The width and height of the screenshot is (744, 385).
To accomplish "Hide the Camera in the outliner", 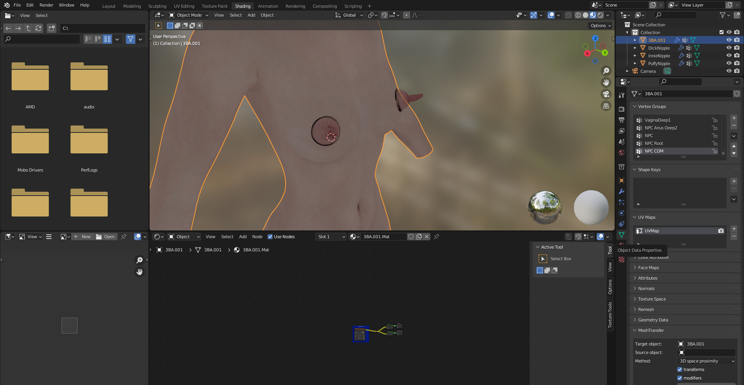I will [729, 71].
